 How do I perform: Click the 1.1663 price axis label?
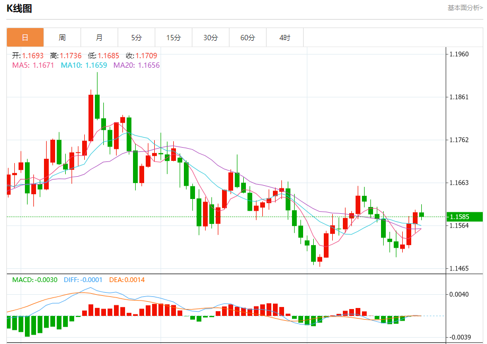pyautogui.click(x=459, y=183)
